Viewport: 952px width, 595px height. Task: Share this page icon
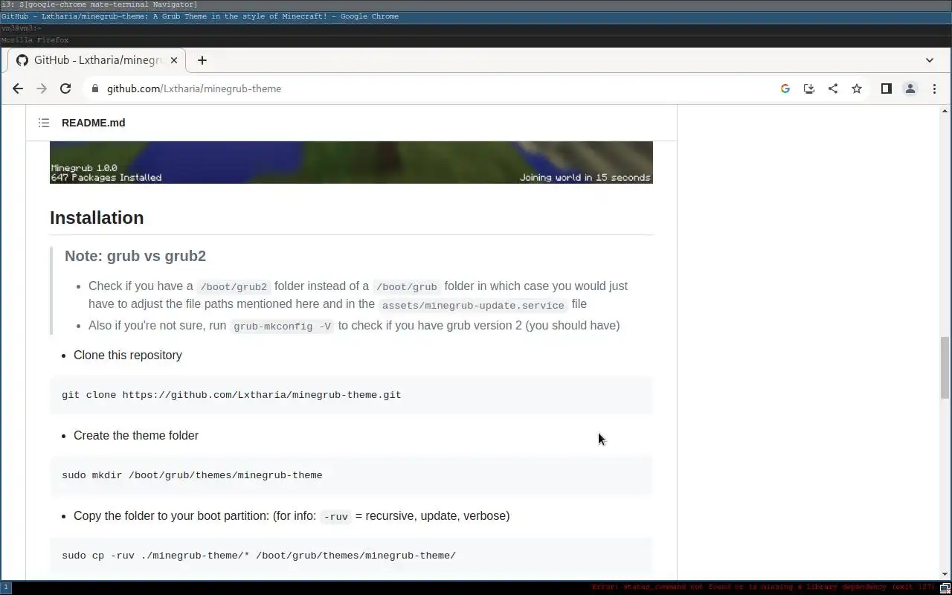coord(833,89)
